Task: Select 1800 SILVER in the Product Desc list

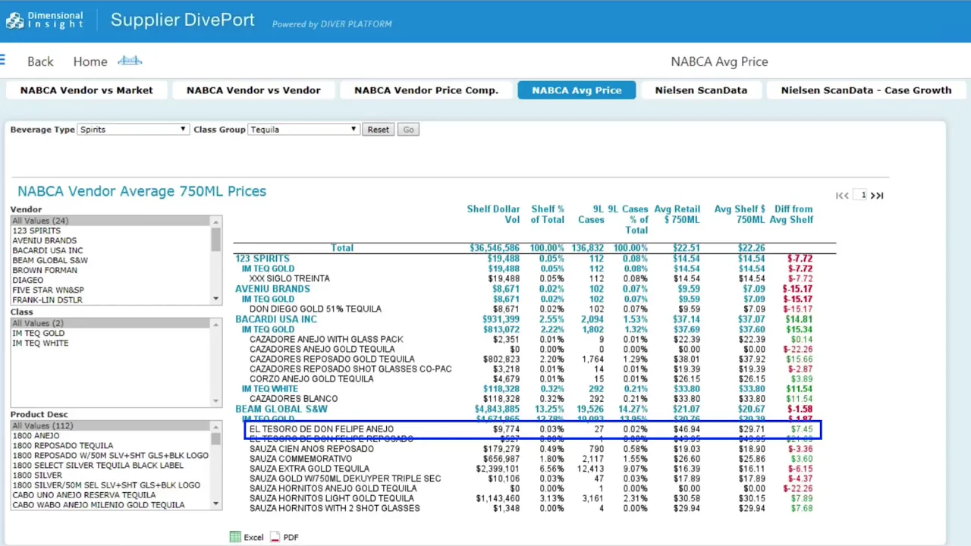Action: click(111, 475)
